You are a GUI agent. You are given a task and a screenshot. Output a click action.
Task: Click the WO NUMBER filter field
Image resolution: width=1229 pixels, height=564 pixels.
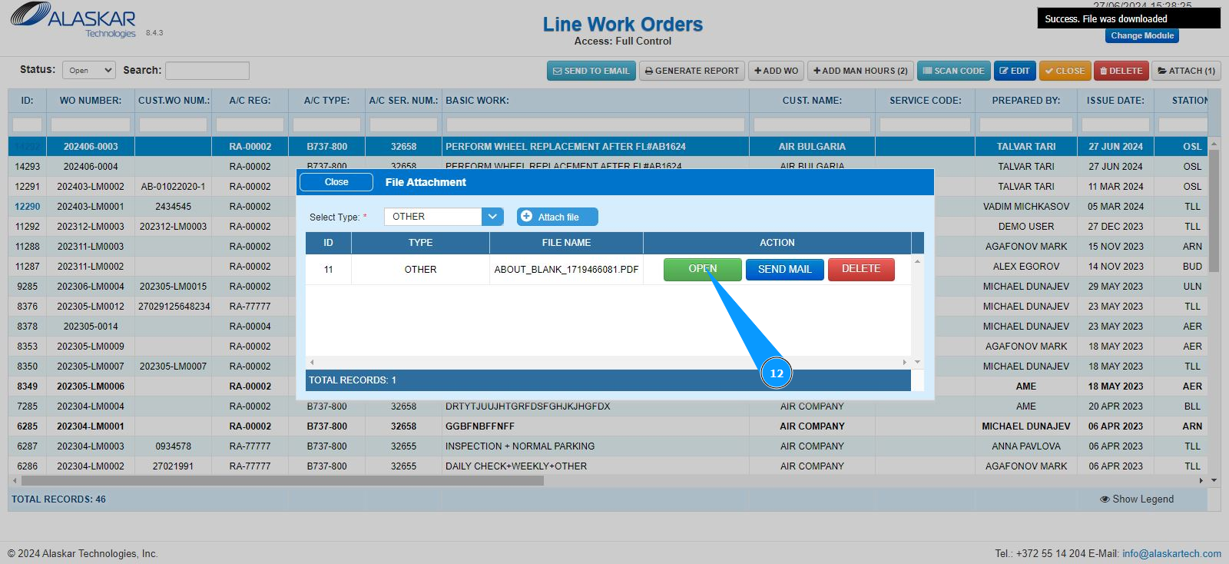(x=91, y=124)
